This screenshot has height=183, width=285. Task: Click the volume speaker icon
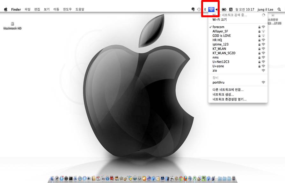[x=217, y=10]
